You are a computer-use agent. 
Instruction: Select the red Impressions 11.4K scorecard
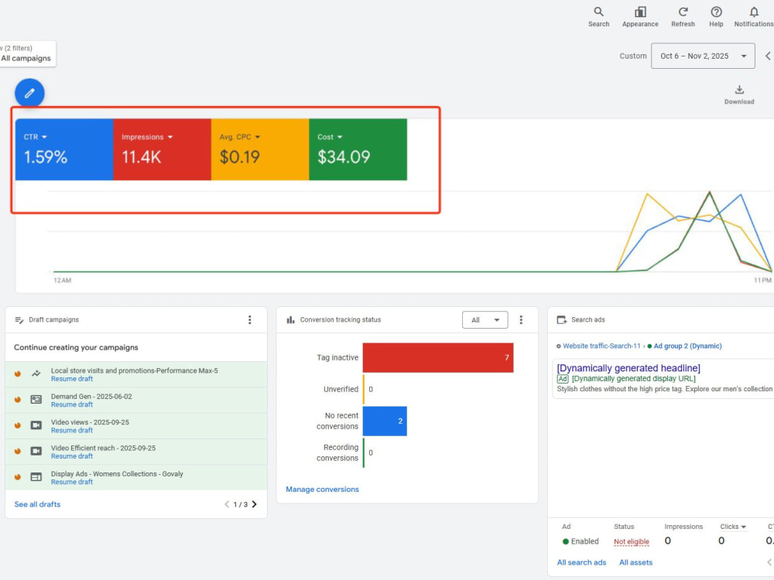click(162, 149)
